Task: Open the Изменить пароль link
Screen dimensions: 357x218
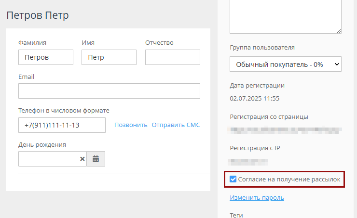Action: point(257,197)
